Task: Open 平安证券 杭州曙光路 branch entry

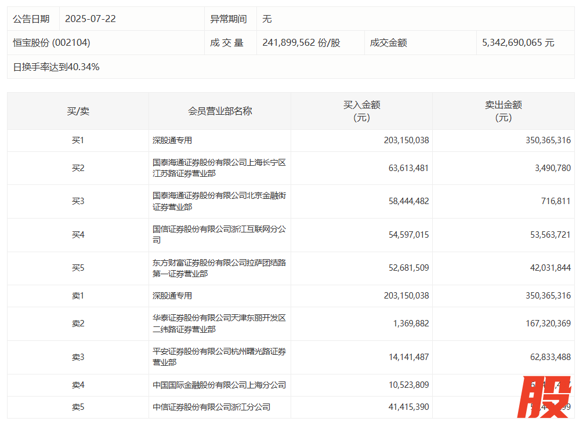Action: point(219,357)
